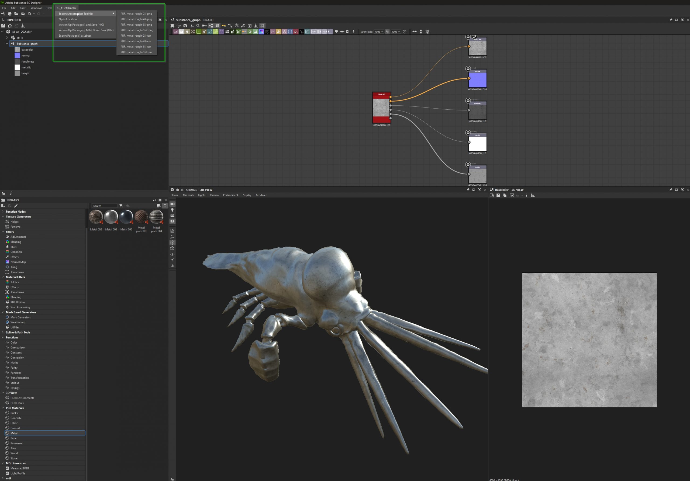
Task: Select the Concrete library category
Action: 16,418
